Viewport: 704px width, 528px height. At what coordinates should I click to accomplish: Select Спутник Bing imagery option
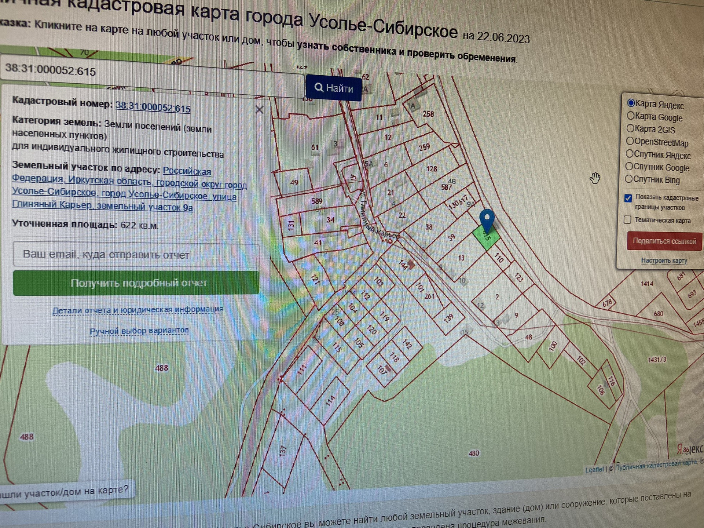(628, 179)
